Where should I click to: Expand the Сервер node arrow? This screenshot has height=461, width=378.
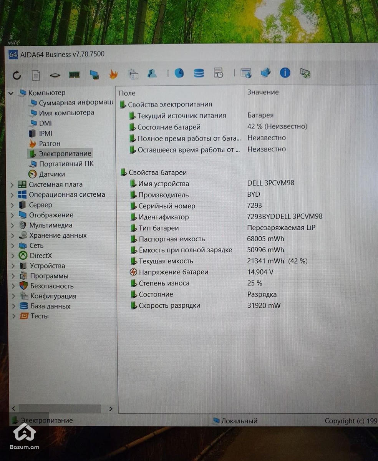(x=13, y=205)
